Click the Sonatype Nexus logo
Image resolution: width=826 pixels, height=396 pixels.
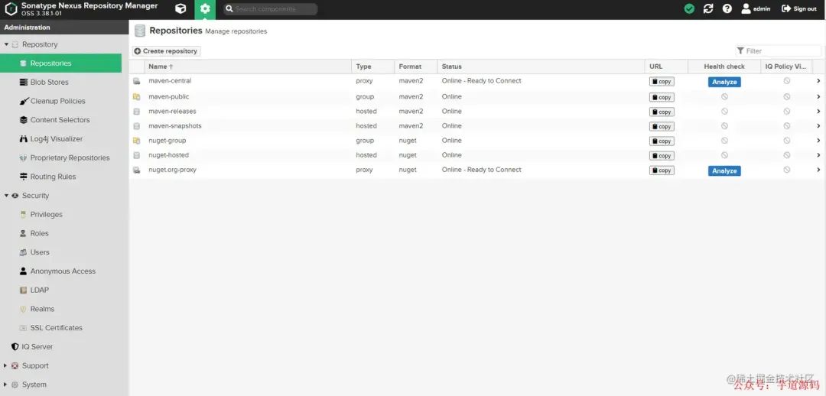click(x=11, y=9)
